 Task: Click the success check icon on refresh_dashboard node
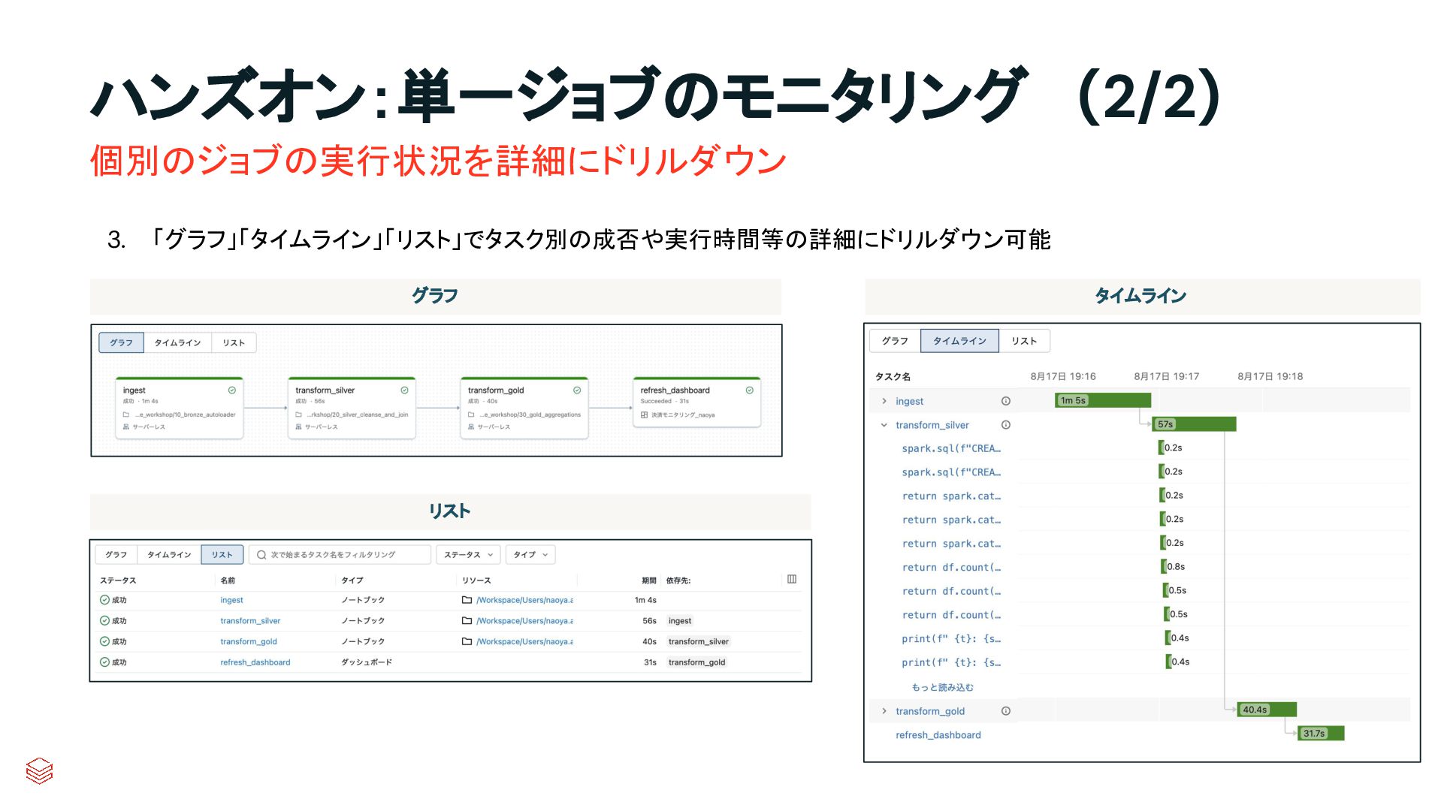click(749, 390)
